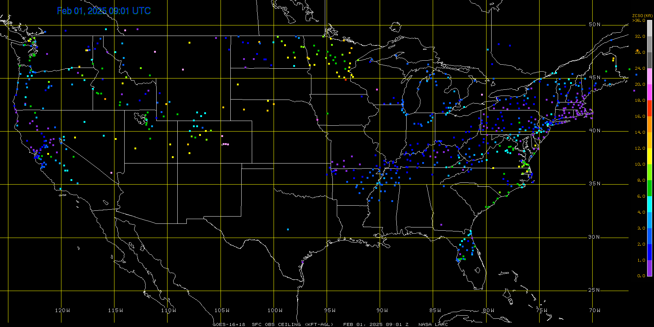Viewport: 654px width, 327px height.
Task: Select the 24.0 legend value
Action: 640,68
